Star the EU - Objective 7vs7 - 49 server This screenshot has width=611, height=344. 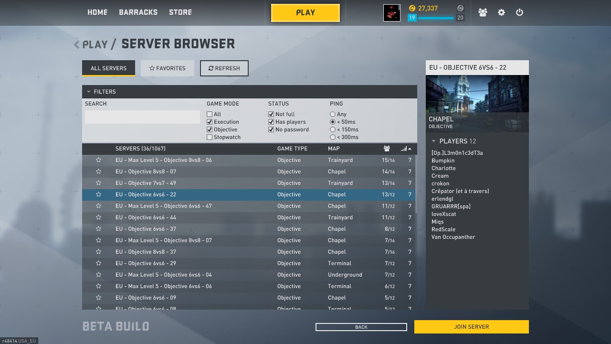98,183
